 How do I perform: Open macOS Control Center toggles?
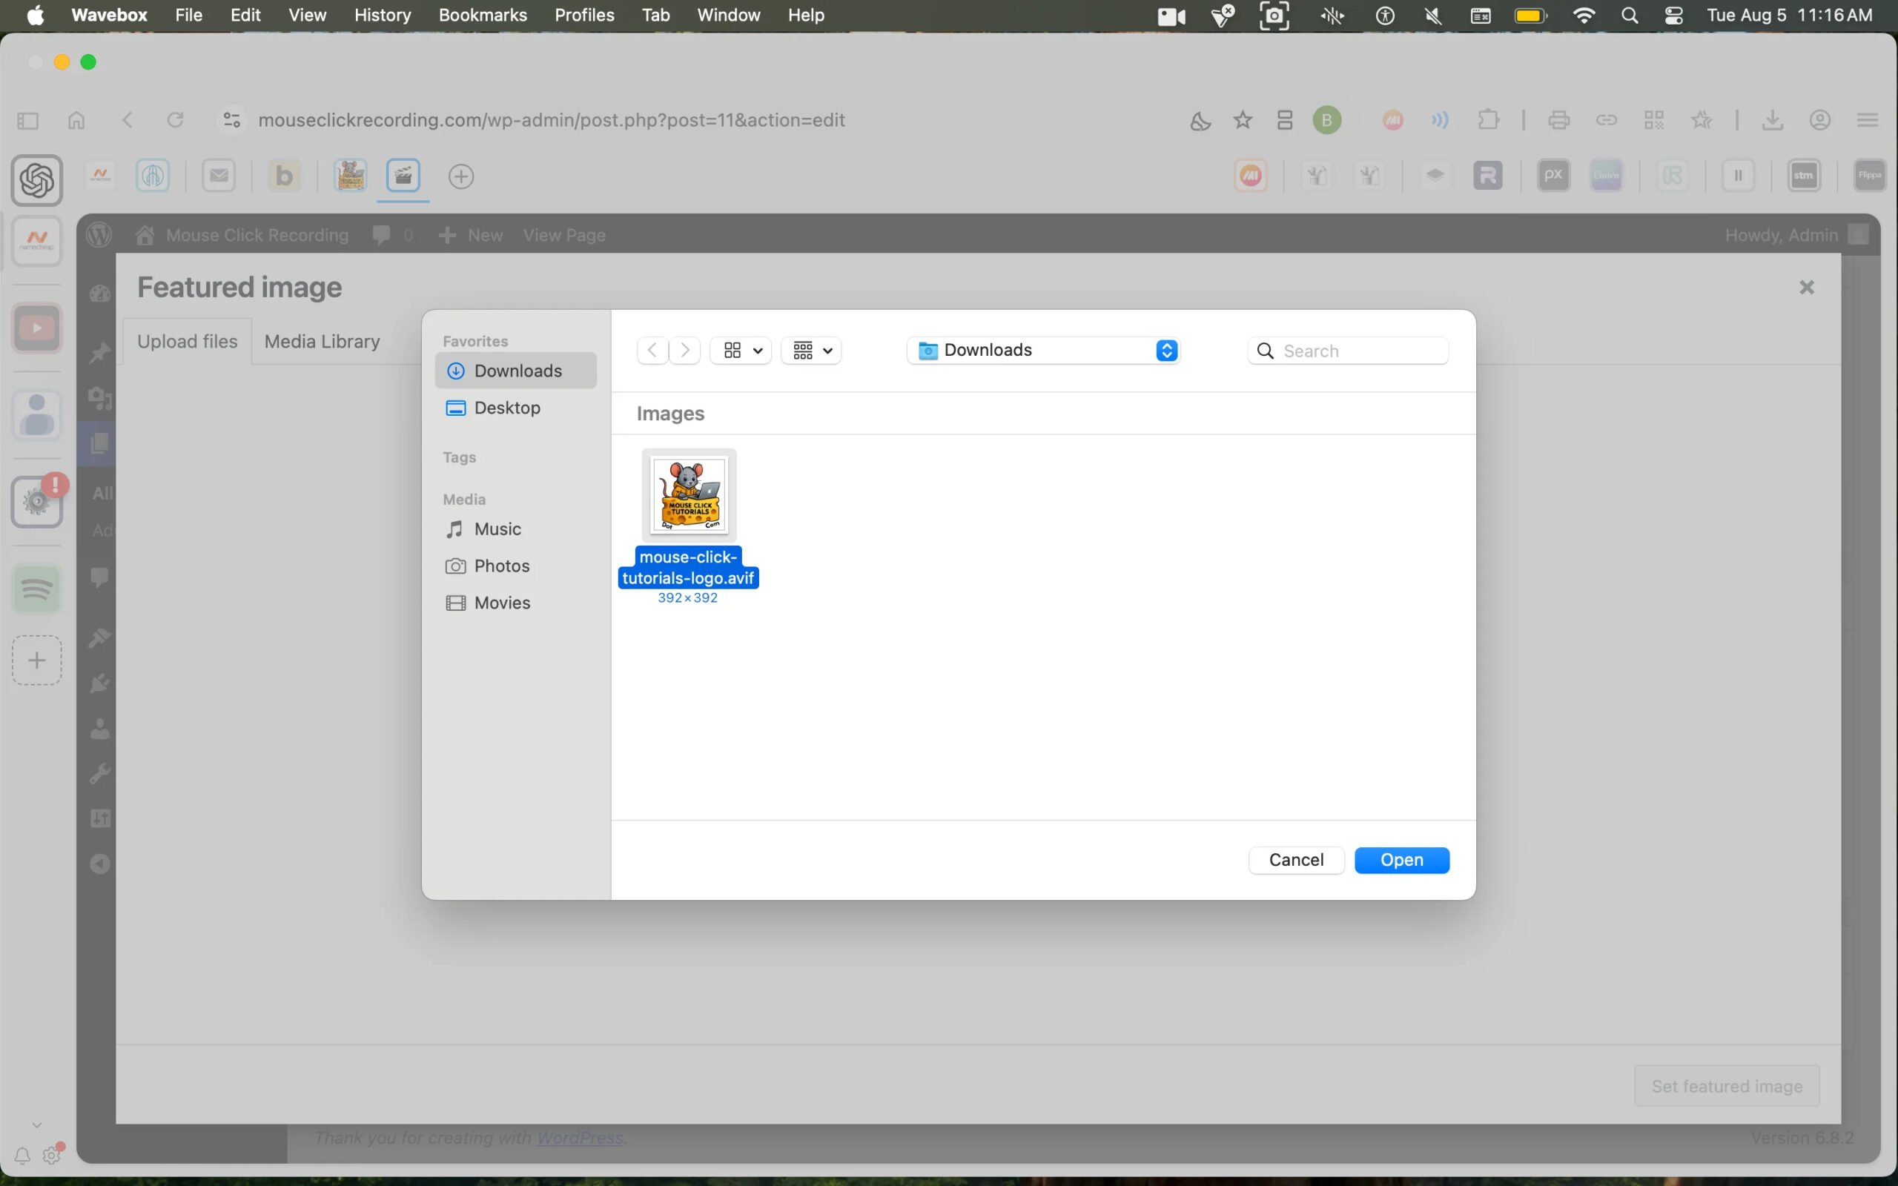[1673, 16]
